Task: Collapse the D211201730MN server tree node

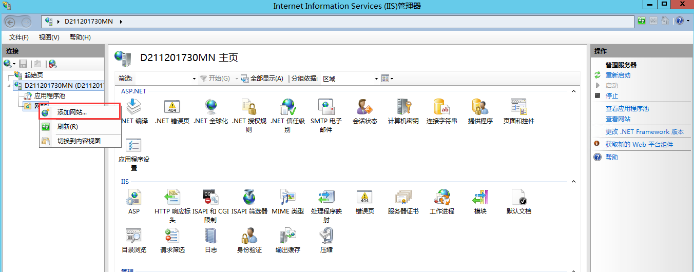Action: click(9, 86)
